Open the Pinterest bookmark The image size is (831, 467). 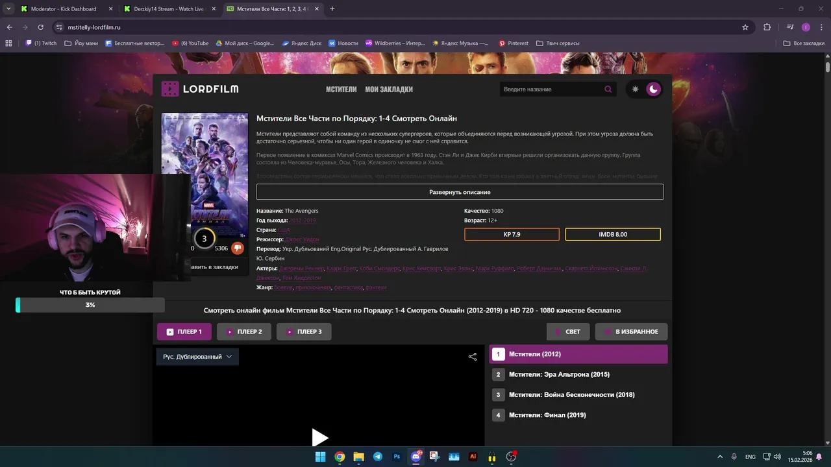click(x=514, y=43)
